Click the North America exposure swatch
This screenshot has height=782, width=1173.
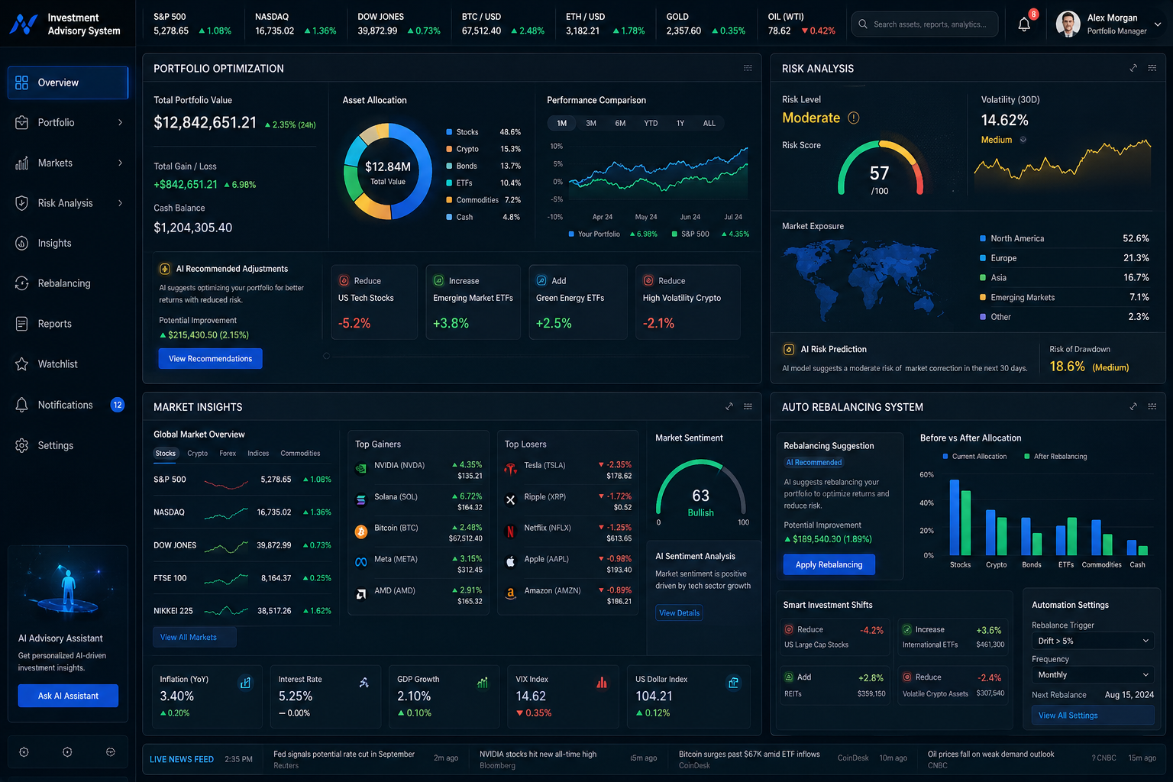(x=983, y=238)
